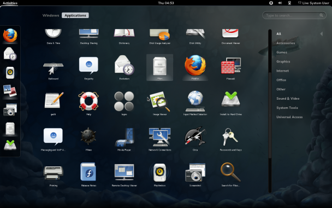Launch Screenshot from the applications grid
The width and height of the screenshot is (332, 208).
click(195, 175)
